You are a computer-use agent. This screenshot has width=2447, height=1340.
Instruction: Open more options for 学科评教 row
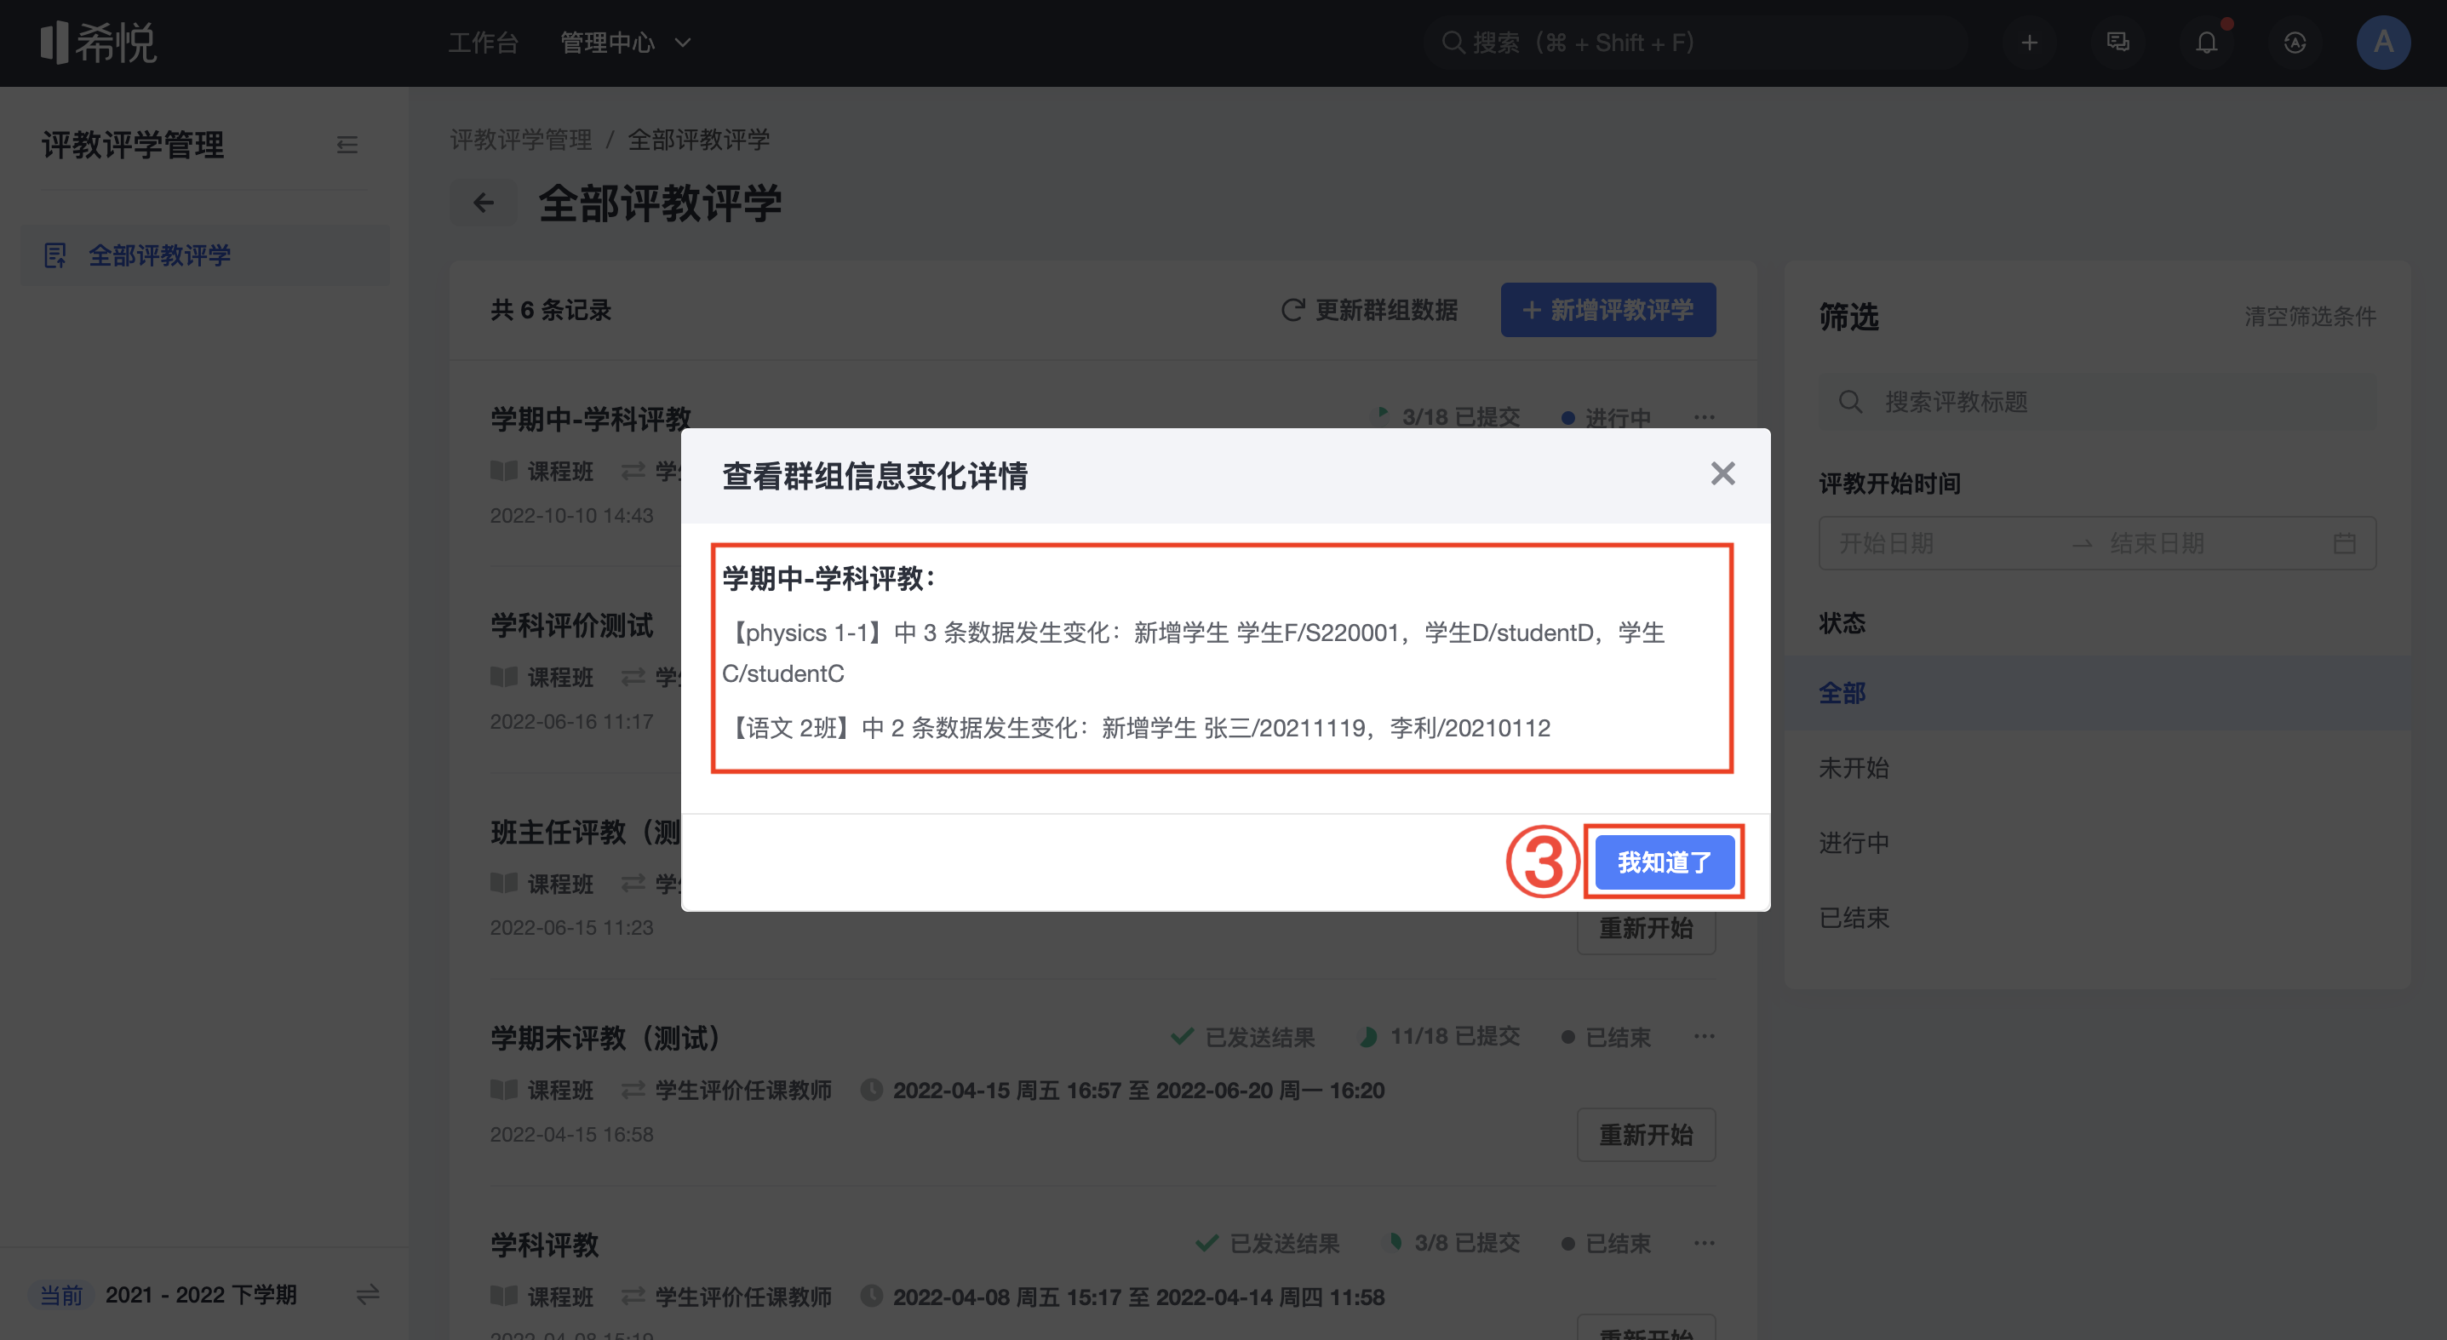(x=1705, y=1243)
